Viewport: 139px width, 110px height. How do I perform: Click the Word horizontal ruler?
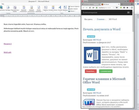pyautogui.click(x=40, y=16)
